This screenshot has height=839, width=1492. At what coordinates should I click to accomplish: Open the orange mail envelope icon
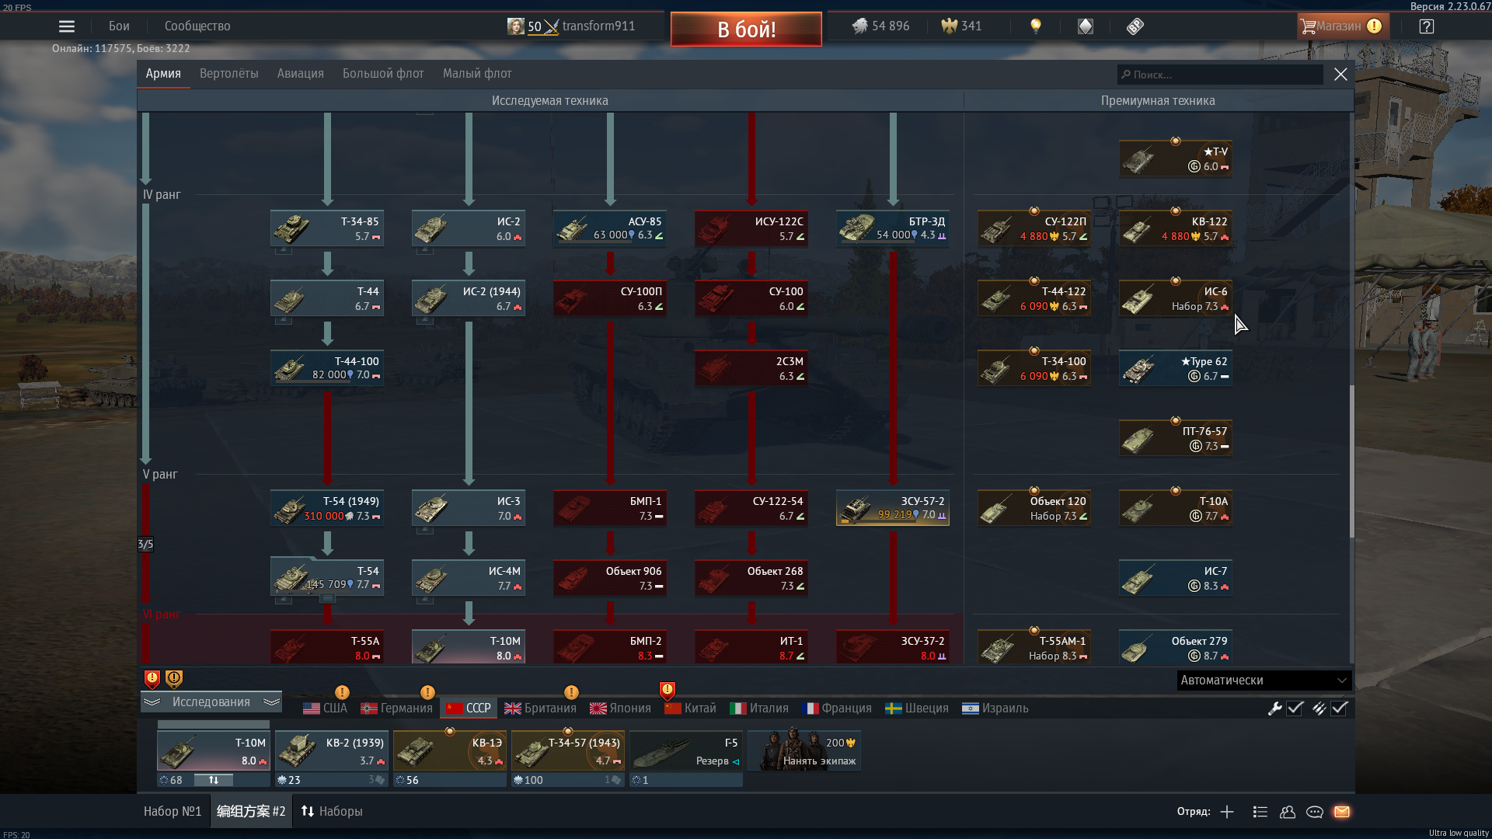pos(1342,812)
